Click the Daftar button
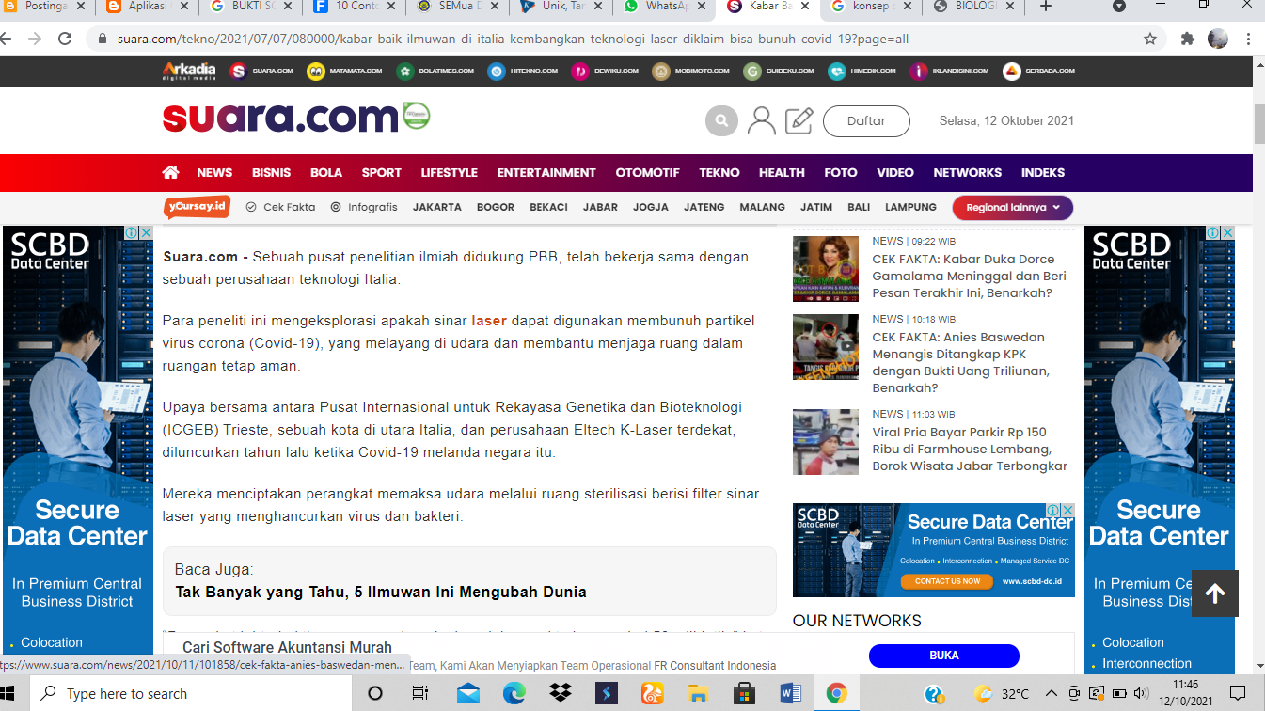This screenshot has height=711, width=1265. pyautogui.click(x=866, y=121)
